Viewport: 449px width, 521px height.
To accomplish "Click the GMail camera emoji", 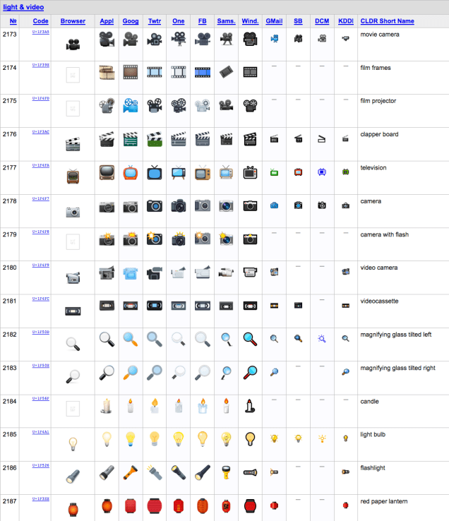I will (x=275, y=205).
